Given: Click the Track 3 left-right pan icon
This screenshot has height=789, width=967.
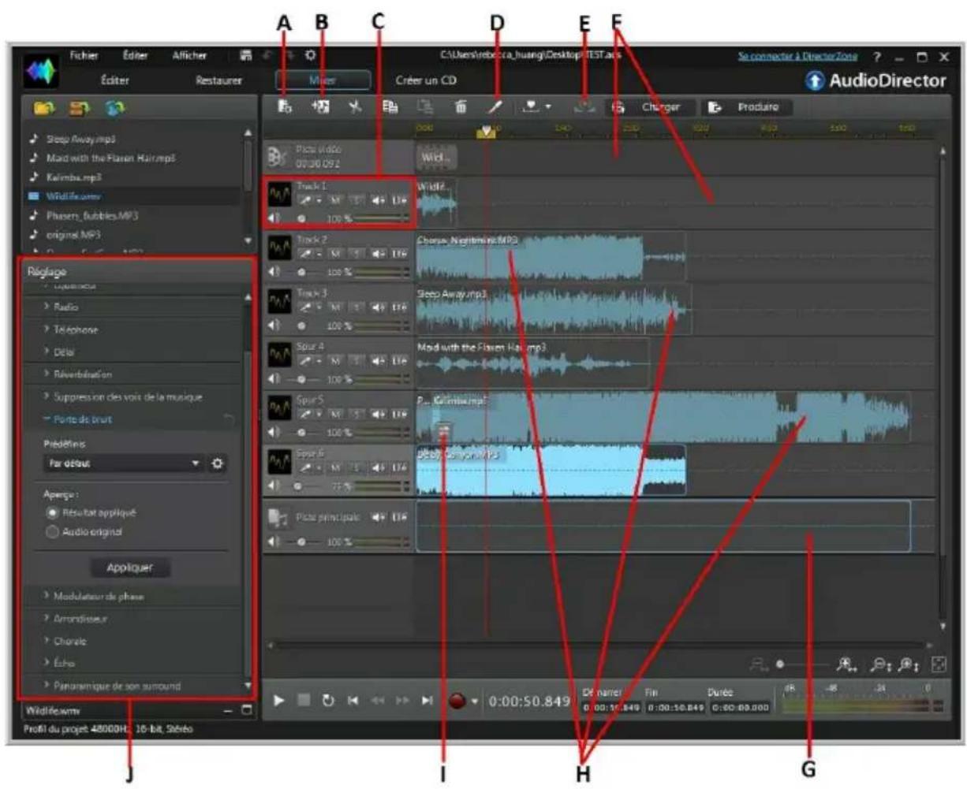Looking at the screenshot, I should pos(400,307).
